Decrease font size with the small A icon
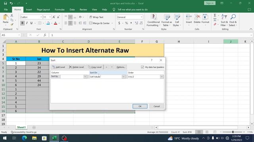 58,17
